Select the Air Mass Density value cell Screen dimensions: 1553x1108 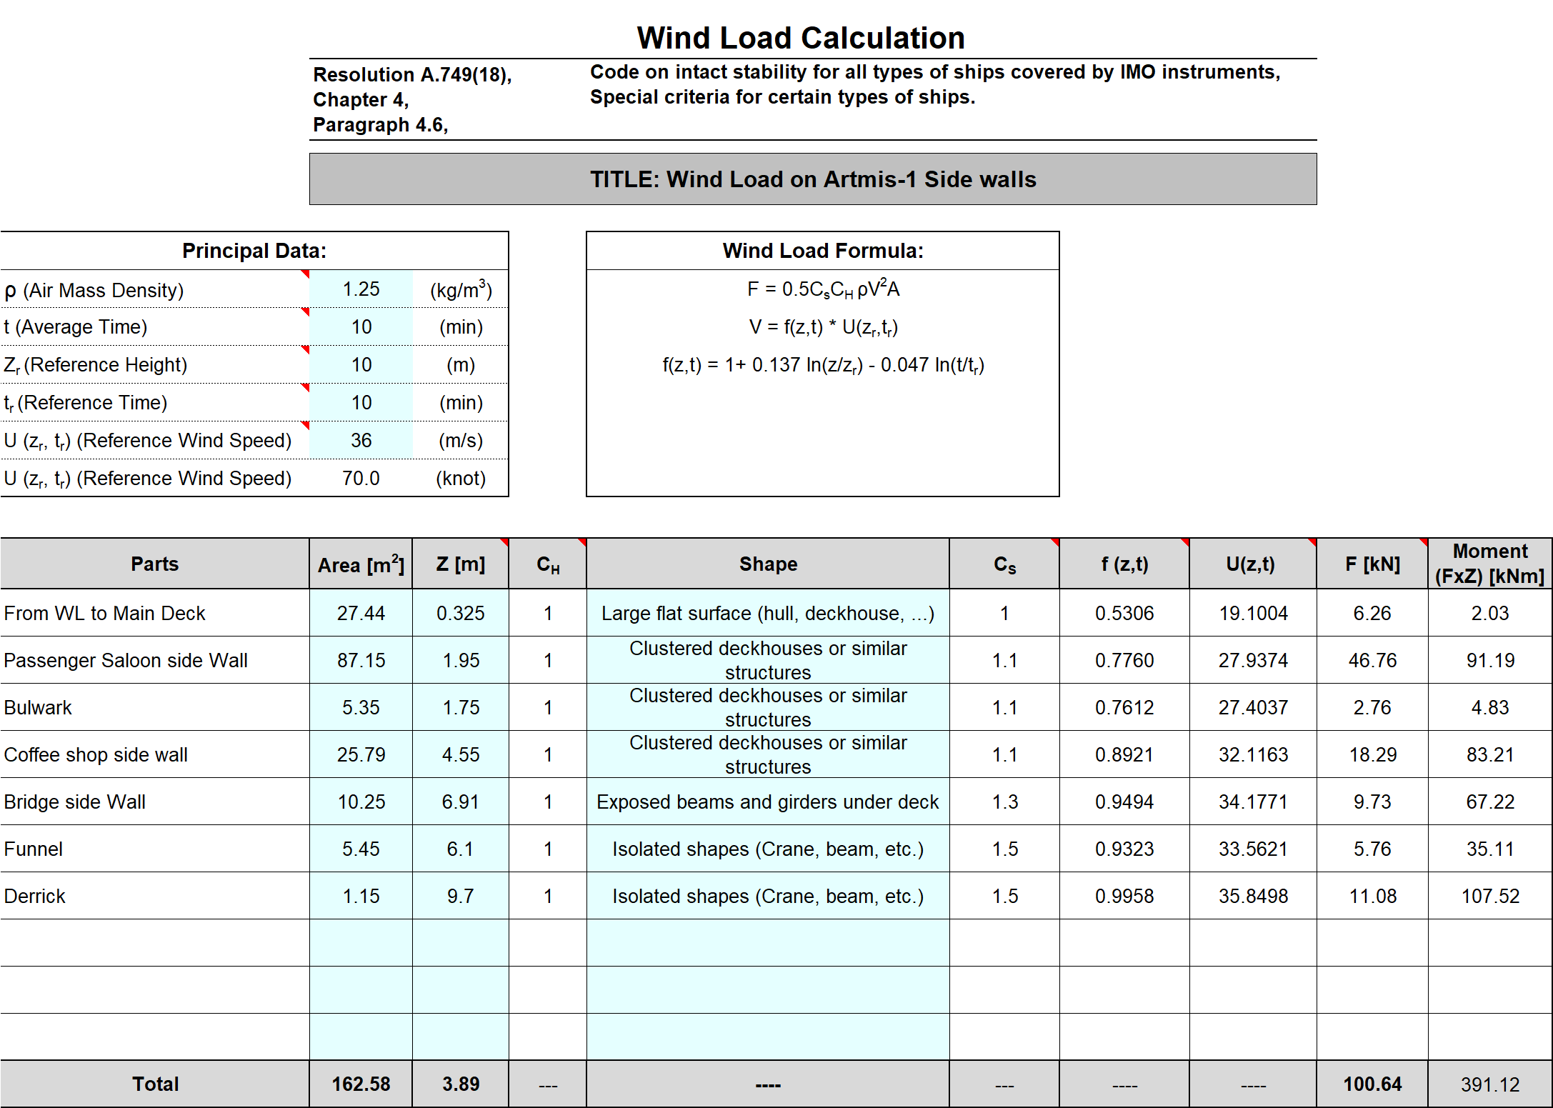pyautogui.click(x=361, y=289)
